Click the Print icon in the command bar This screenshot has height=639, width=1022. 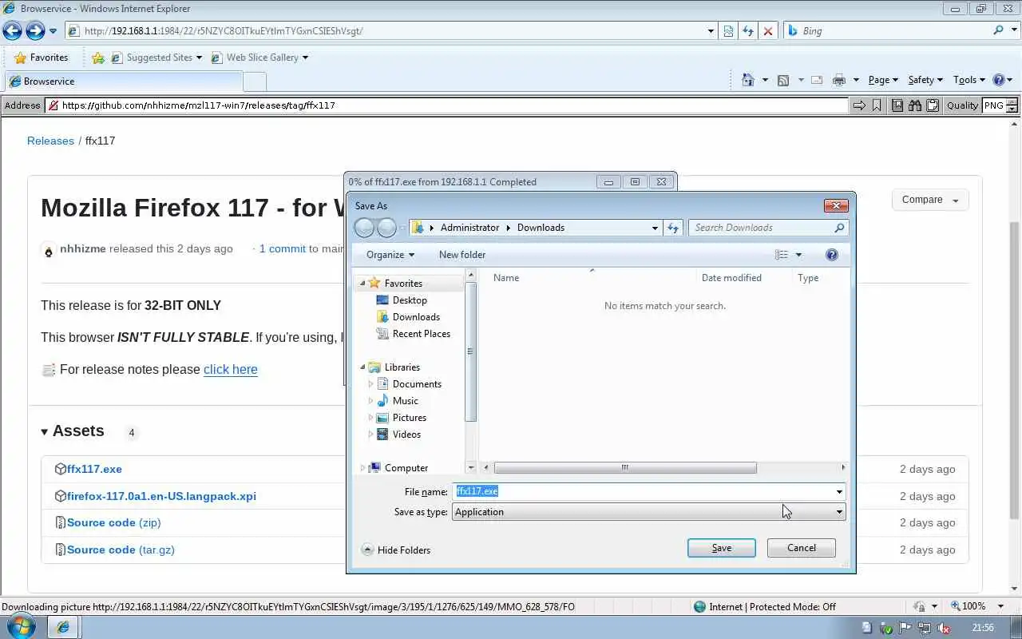click(838, 80)
